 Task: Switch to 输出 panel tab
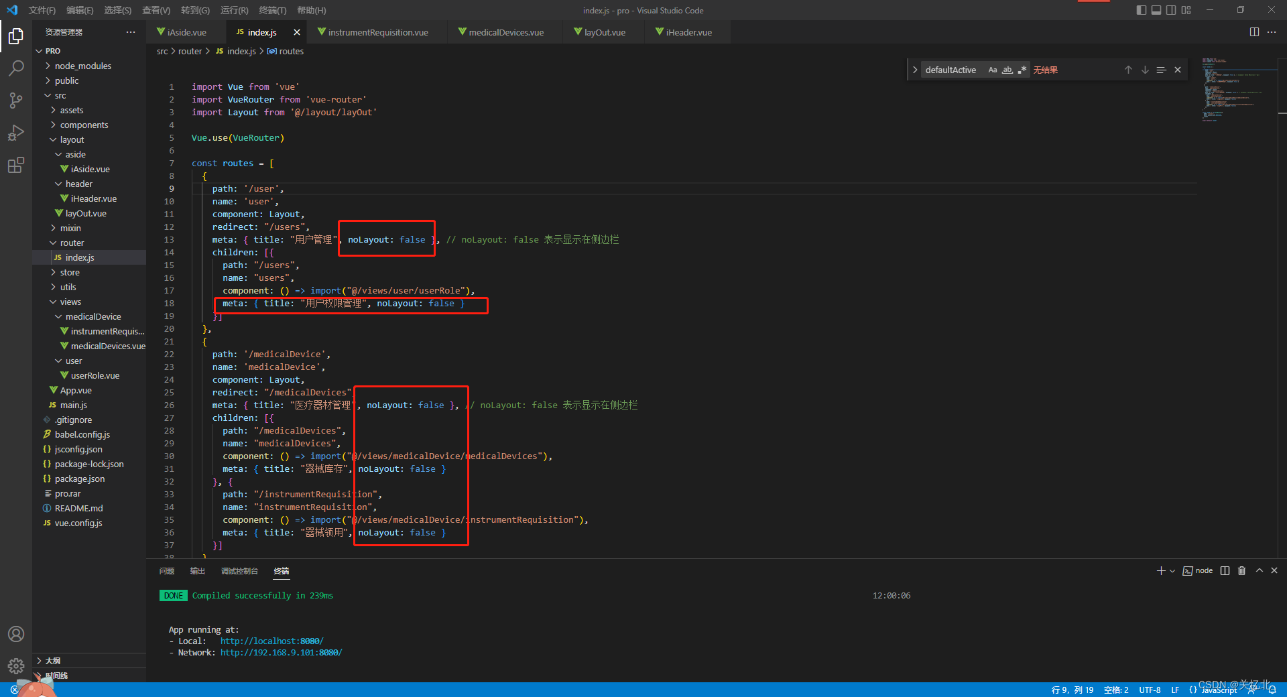[198, 571]
